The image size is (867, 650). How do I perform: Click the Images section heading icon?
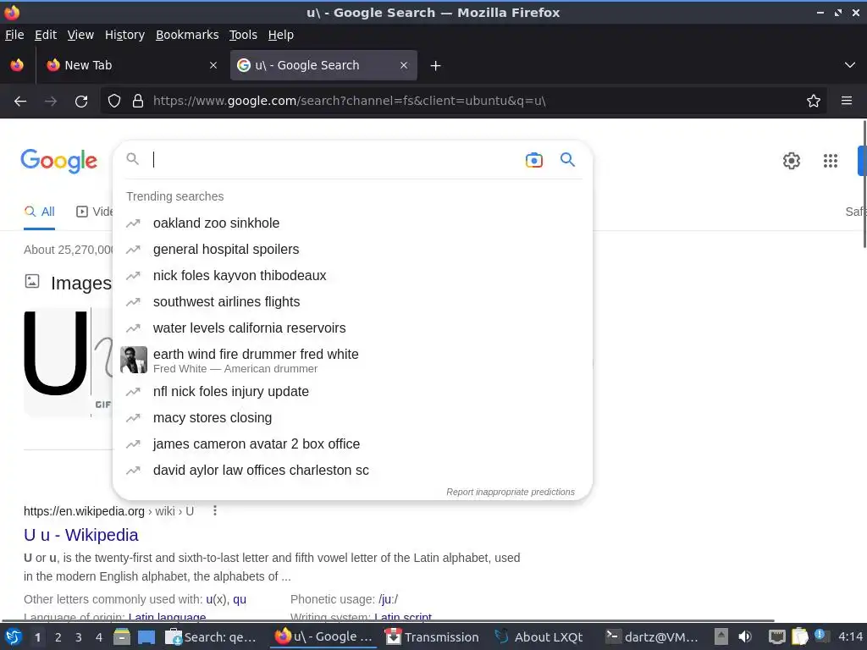pos(32,281)
